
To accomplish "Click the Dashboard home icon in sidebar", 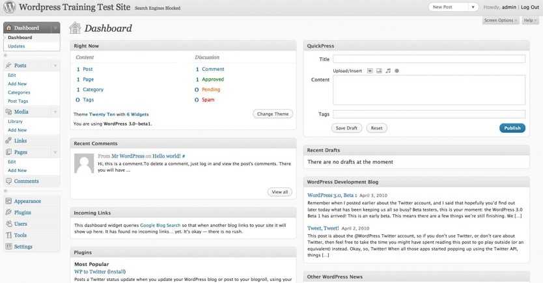I will (x=9, y=28).
